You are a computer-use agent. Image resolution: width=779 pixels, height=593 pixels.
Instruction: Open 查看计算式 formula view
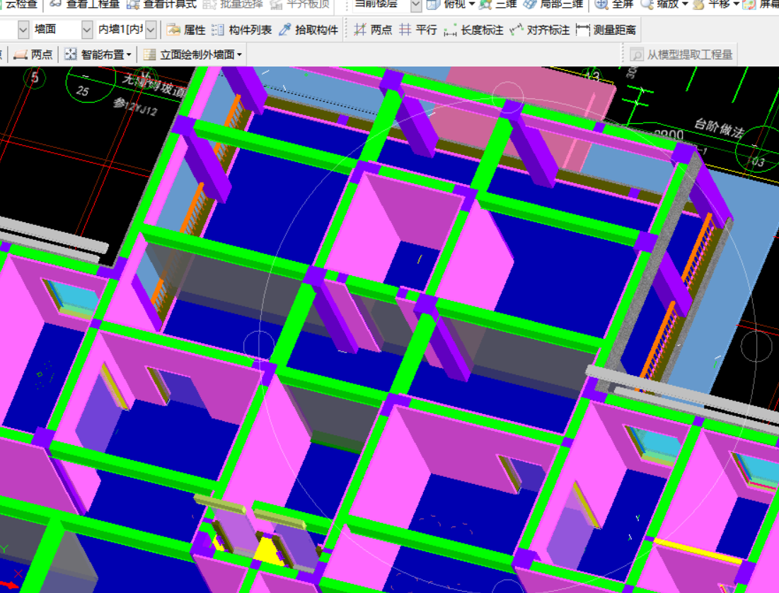click(161, 4)
